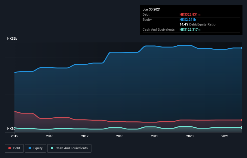Click the 14.4% Debt/Equity Ratio text
Viewport: 247px width, 158px height.
click(x=198, y=24)
